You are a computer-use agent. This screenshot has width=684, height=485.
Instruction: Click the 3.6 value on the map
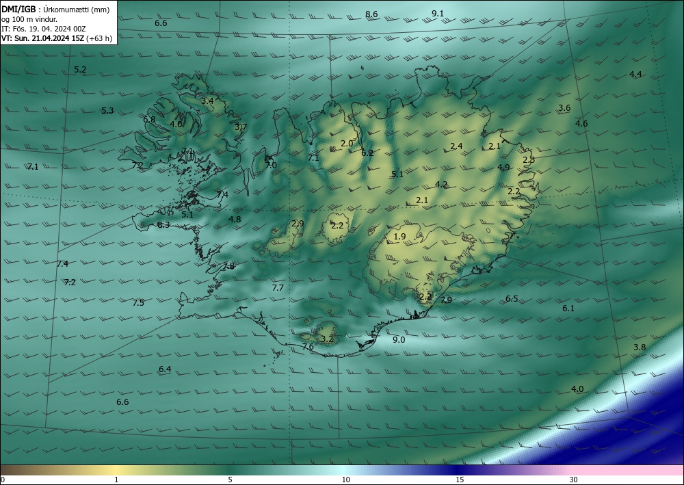pyautogui.click(x=564, y=107)
